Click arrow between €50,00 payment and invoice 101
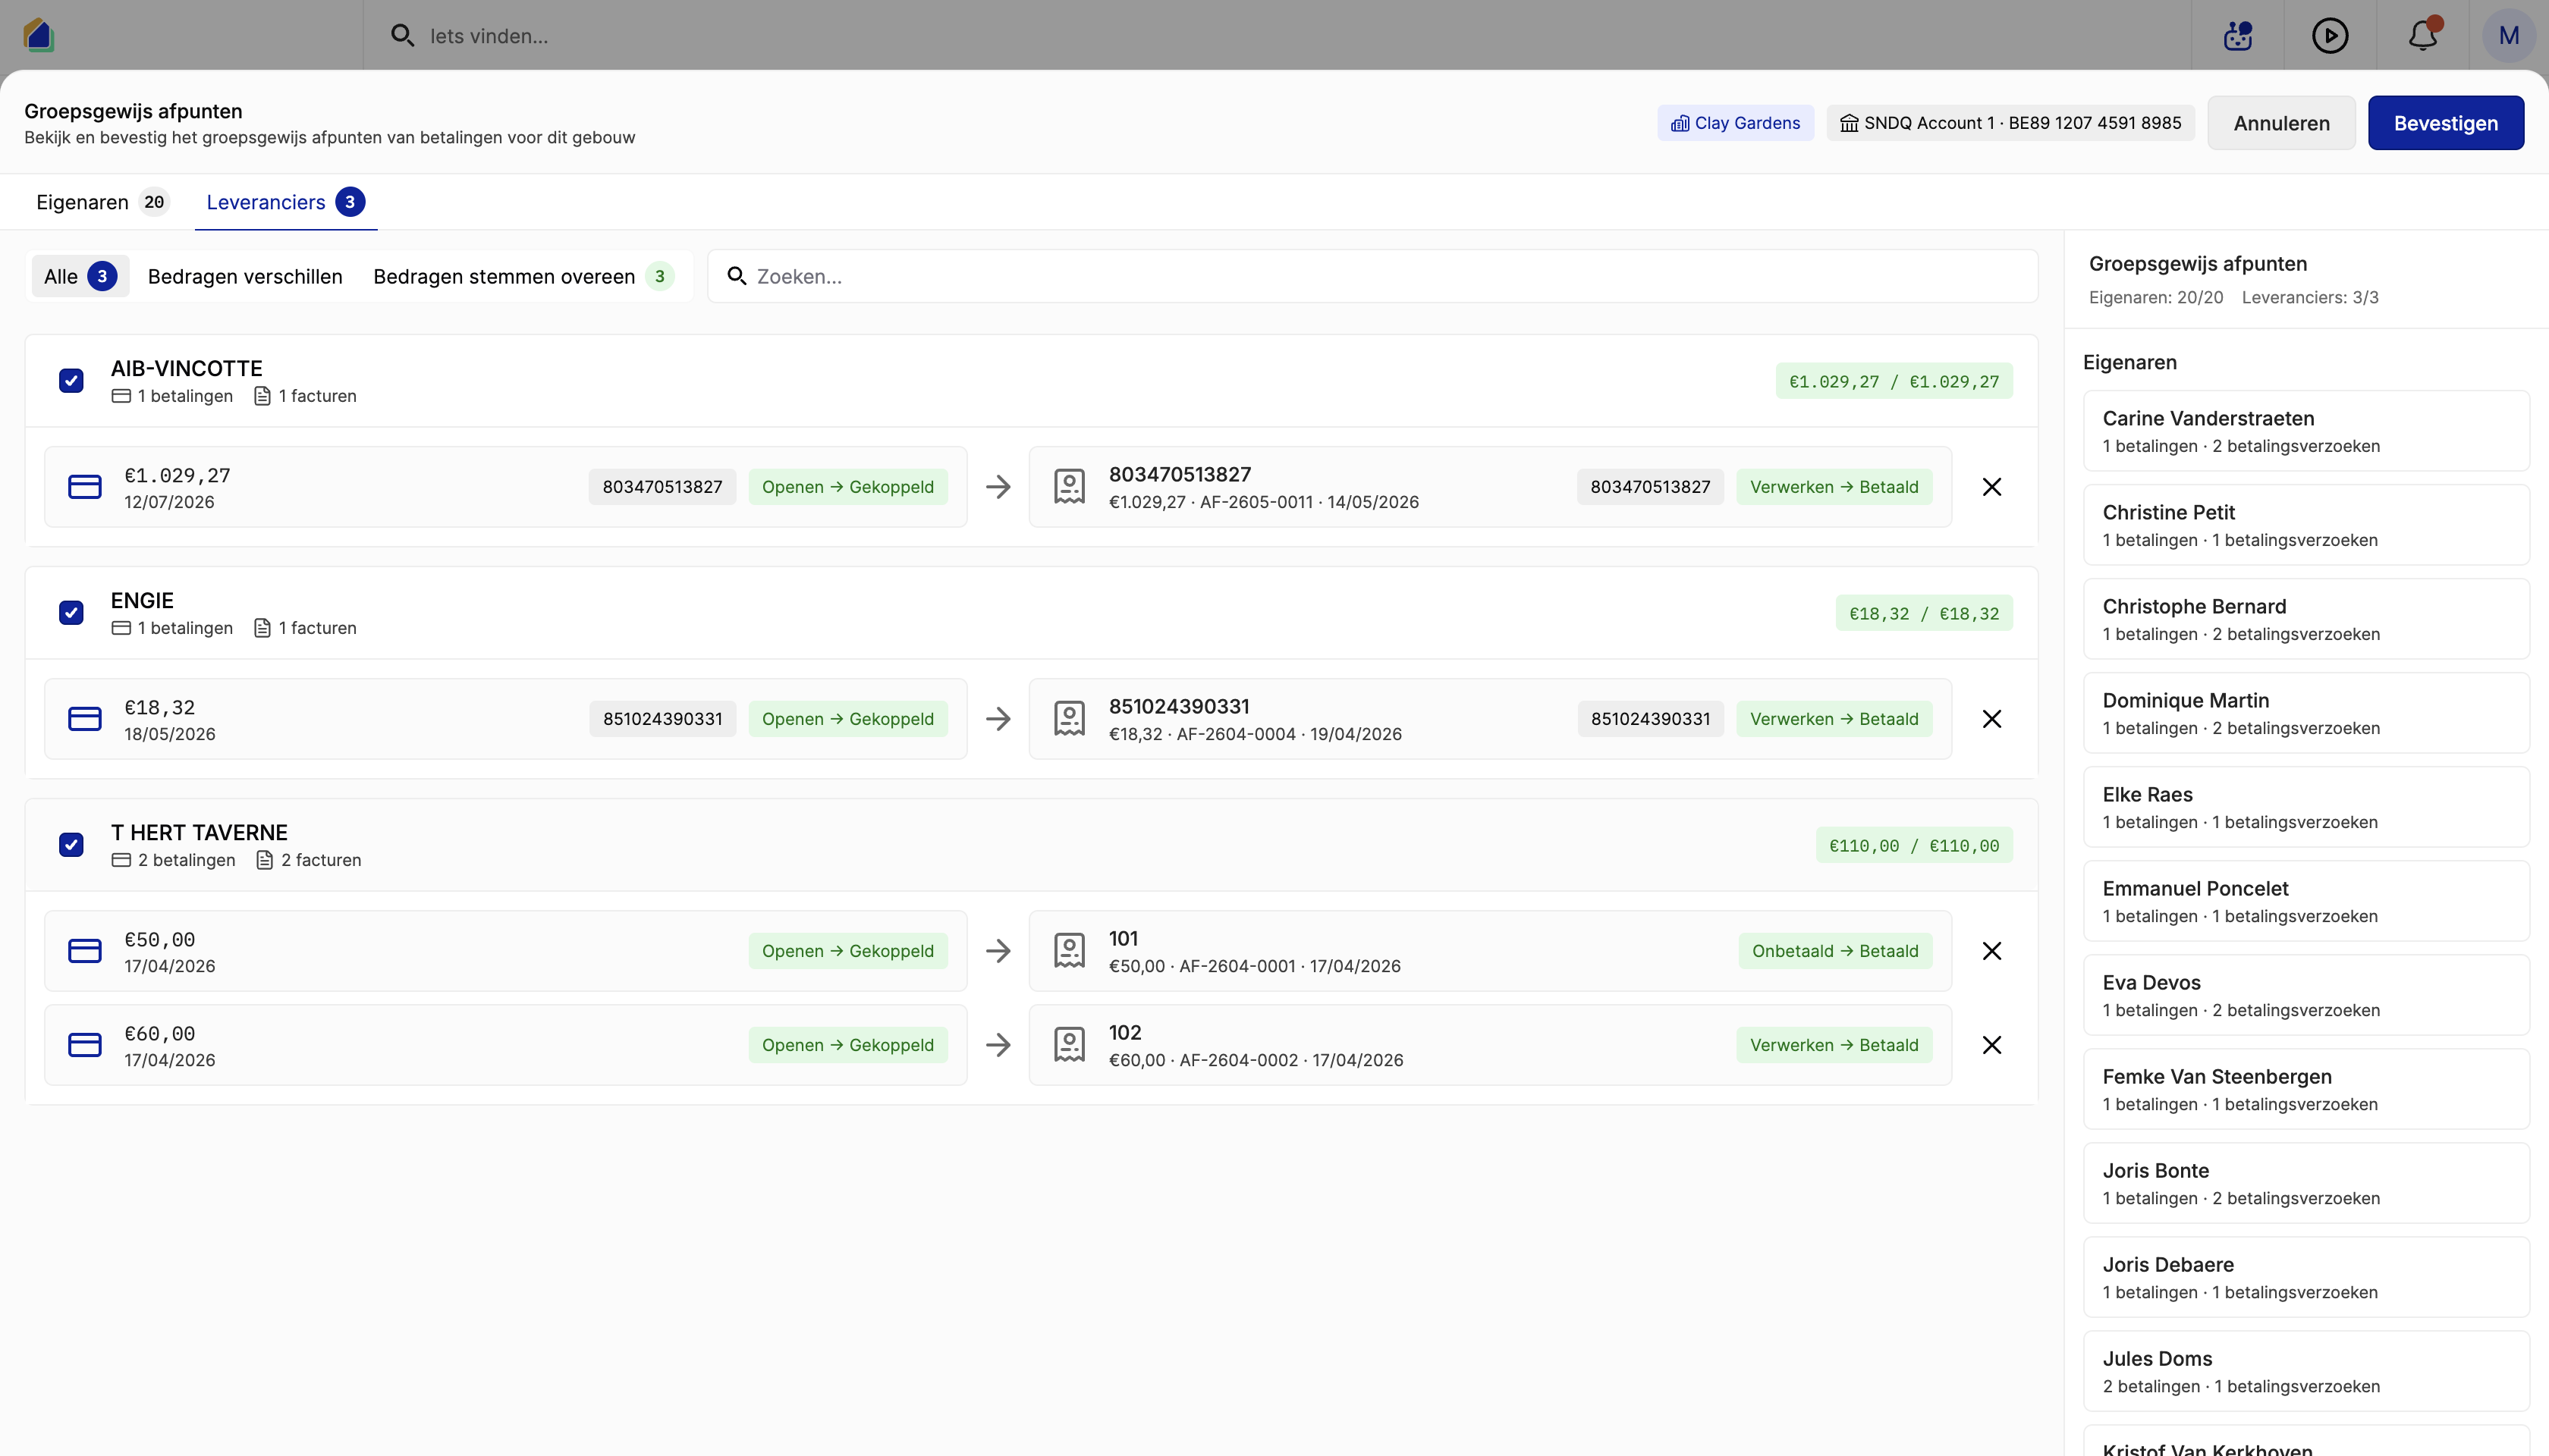The image size is (2549, 1456). 998,951
